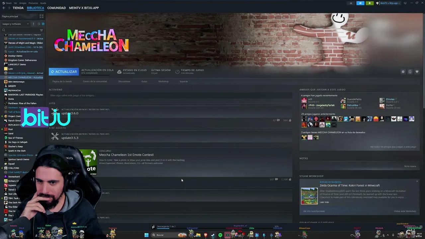Open the blue announcements megaphone button
Image resolution: width=425 pixels, height=239 pixels.
[360, 3]
